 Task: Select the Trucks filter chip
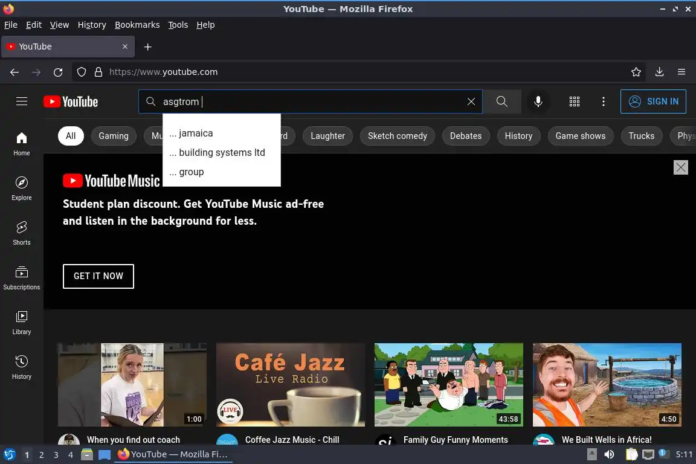(x=642, y=136)
